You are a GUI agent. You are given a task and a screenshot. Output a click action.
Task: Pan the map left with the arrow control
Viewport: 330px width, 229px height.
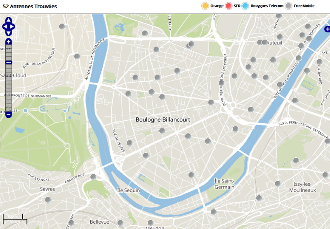tap(5, 27)
